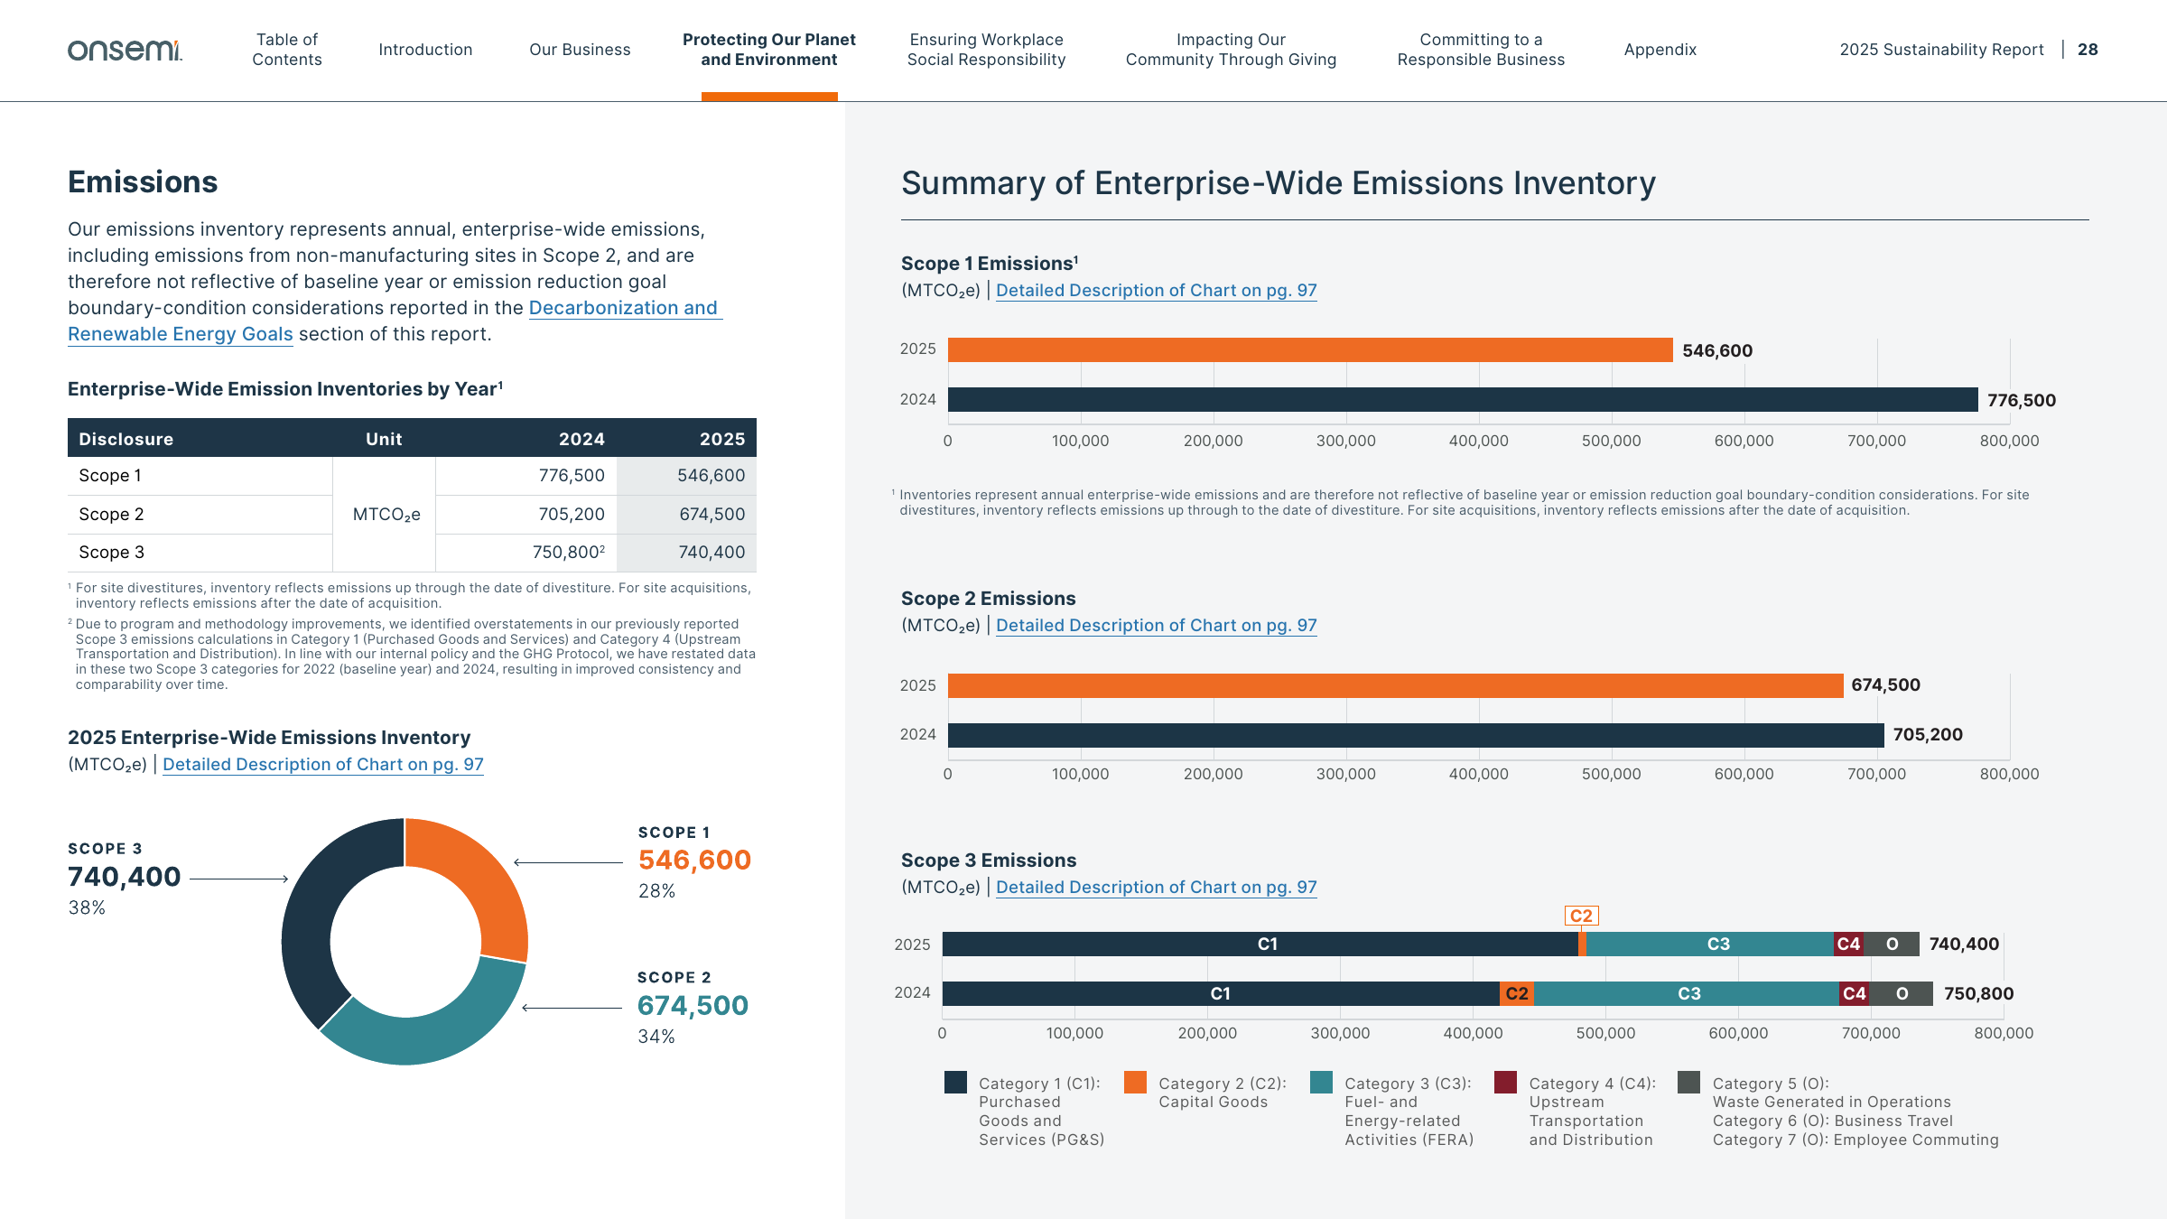Open Scope 3 Emissions detailed chart description link
Screen dimensions: 2167x1219
1157,888
